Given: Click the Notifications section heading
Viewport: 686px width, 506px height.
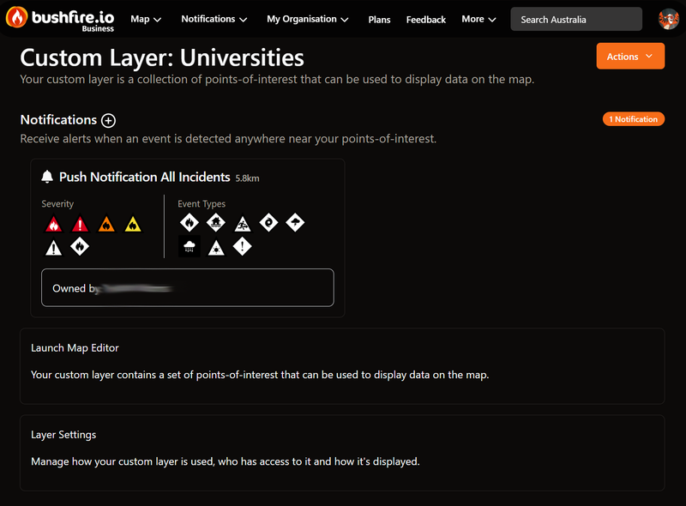Looking at the screenshot, I should tap(58, 120).
